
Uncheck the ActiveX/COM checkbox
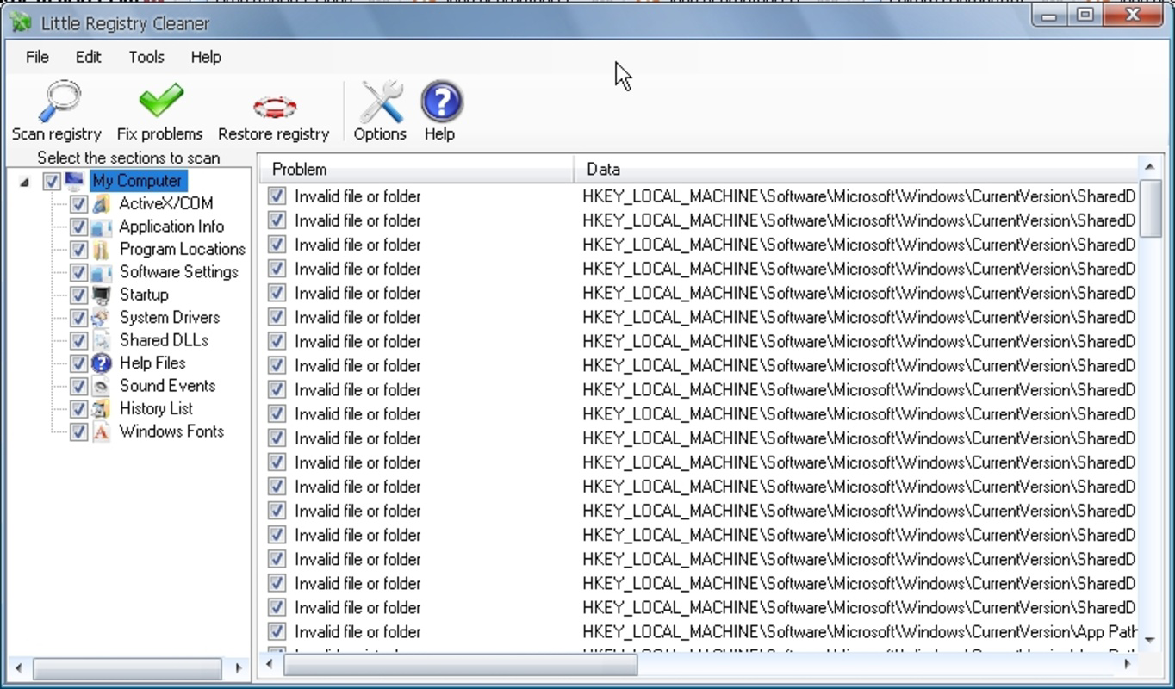pos(78,204)
